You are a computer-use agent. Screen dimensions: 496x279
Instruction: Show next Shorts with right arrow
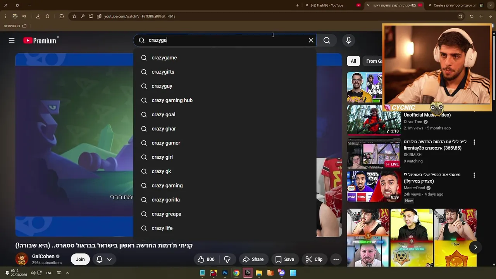(x=475, y=247)
